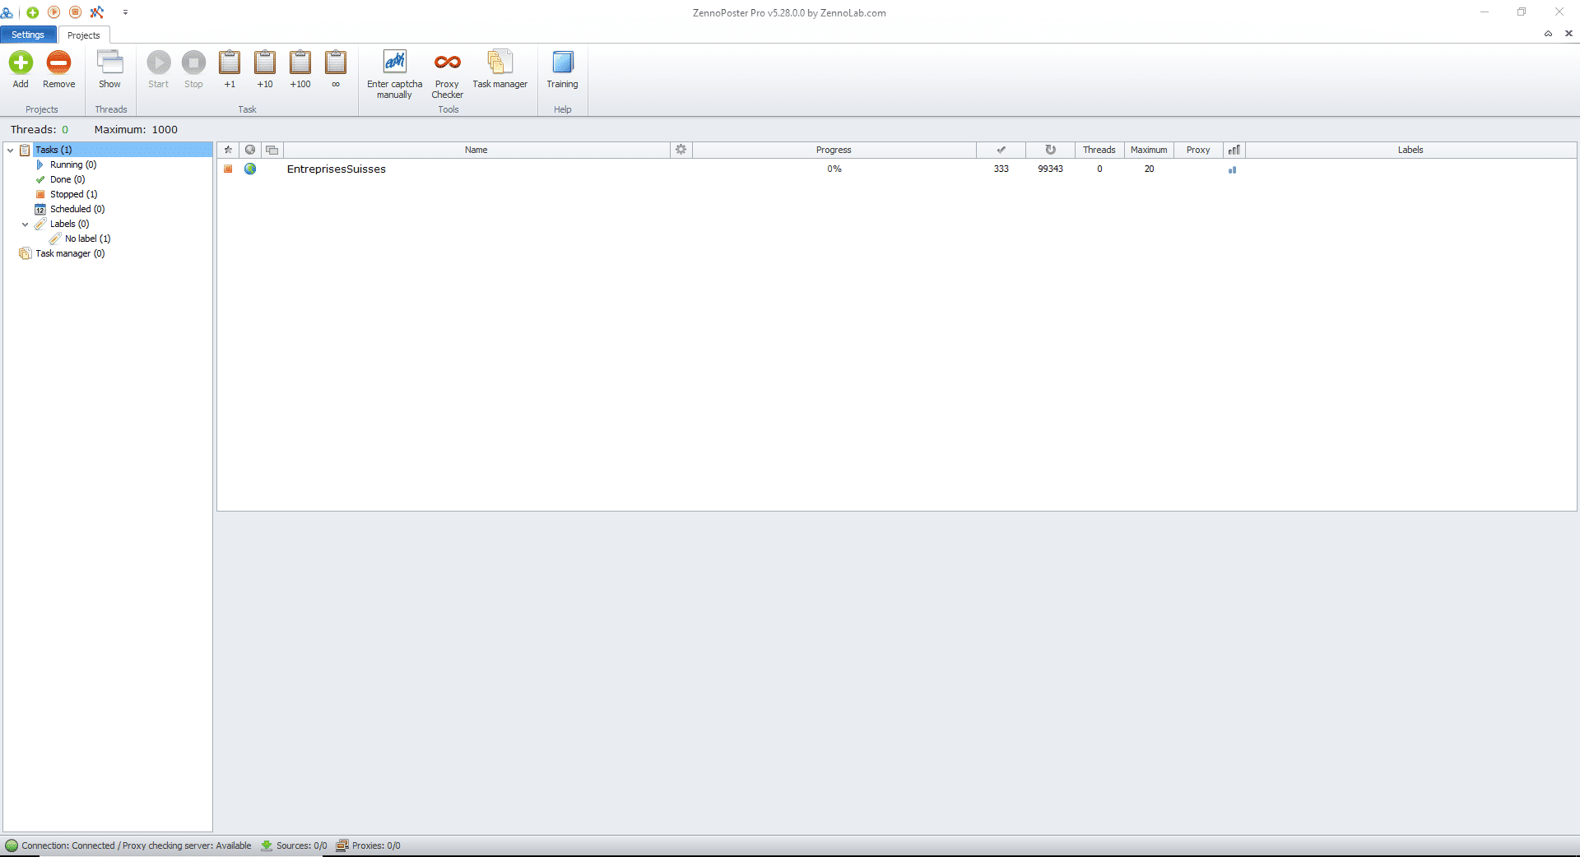Open the quick access toolbar dropdown
This screenshot has height=857, width=1580.
tap(125, 12)
